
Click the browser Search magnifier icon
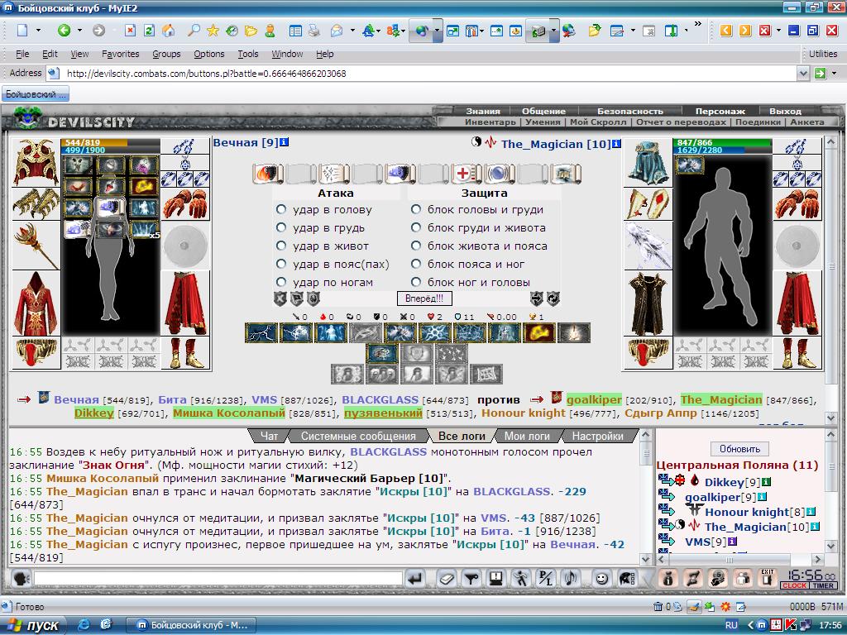[x=194, y=31]
